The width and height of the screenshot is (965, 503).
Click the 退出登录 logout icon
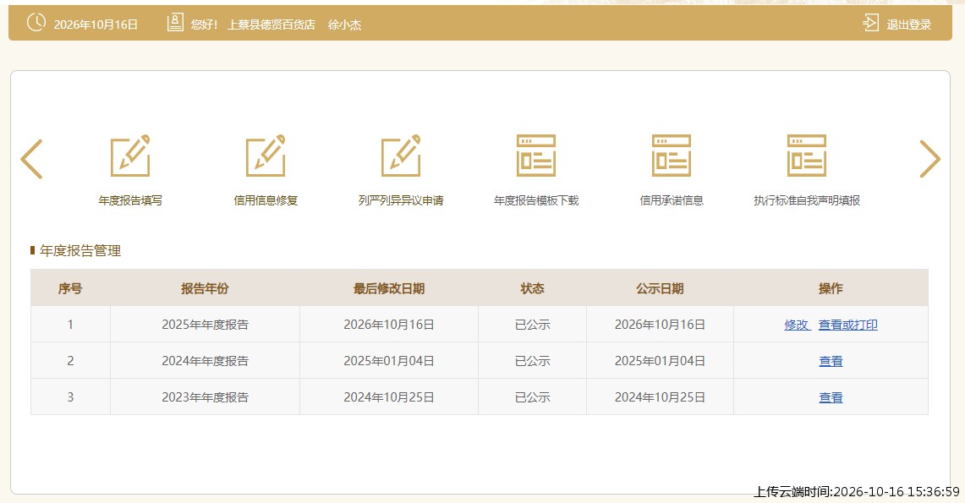pyautogui.click(x=870, y=24)
